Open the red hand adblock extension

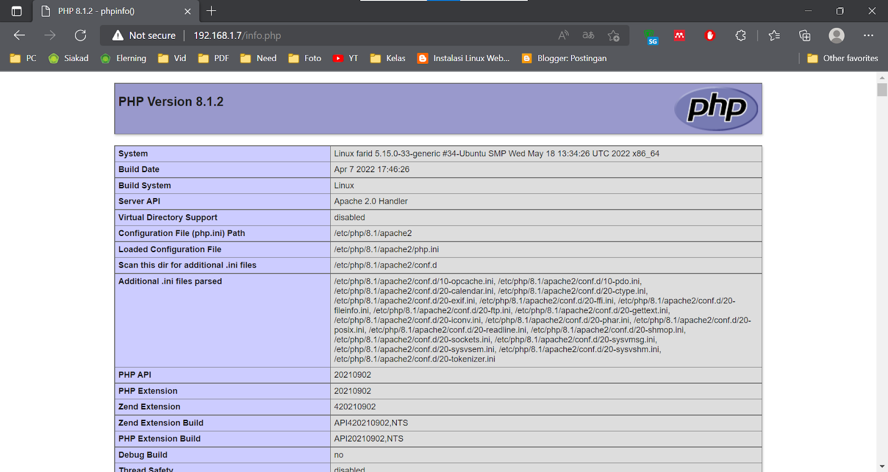pos(710,36)
